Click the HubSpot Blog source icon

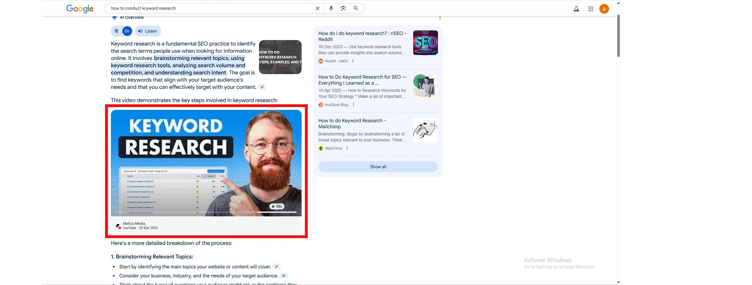click(x=321, y=105)
